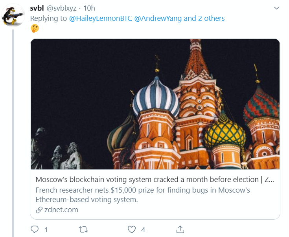The image size is (289, 237).
Task: Click the reply count number 1
Action: [x=46, y=230]
